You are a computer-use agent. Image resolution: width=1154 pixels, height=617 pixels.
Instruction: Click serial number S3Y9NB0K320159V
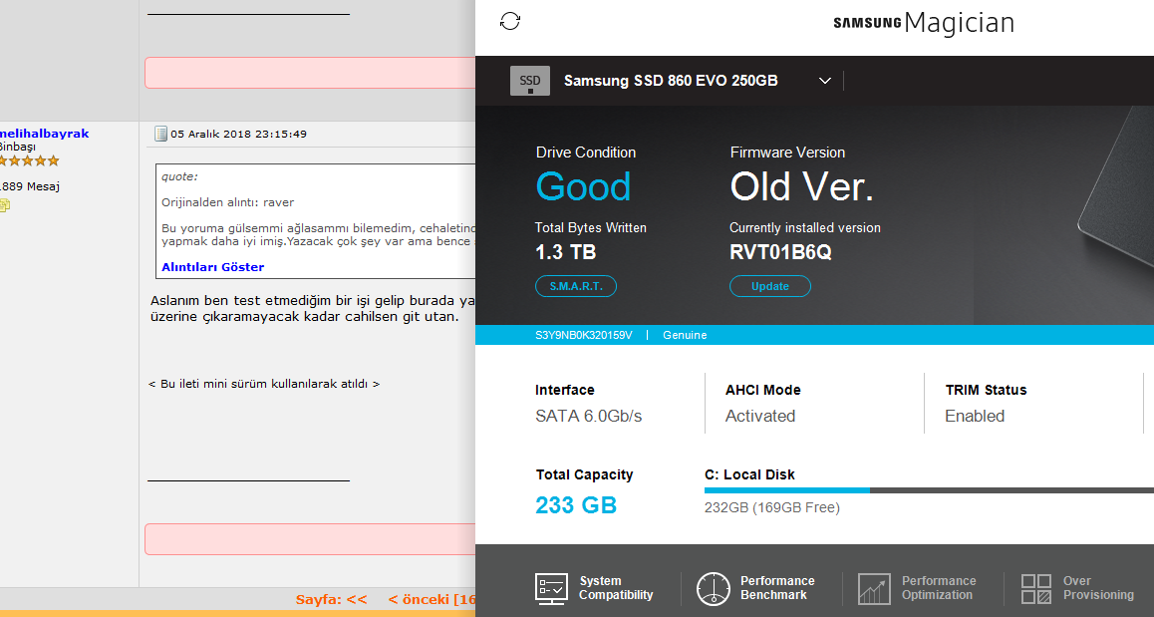pos(584,335)
